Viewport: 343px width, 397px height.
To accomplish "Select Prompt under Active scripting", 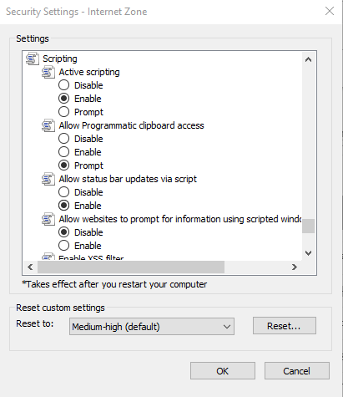I will pos(63,112).
